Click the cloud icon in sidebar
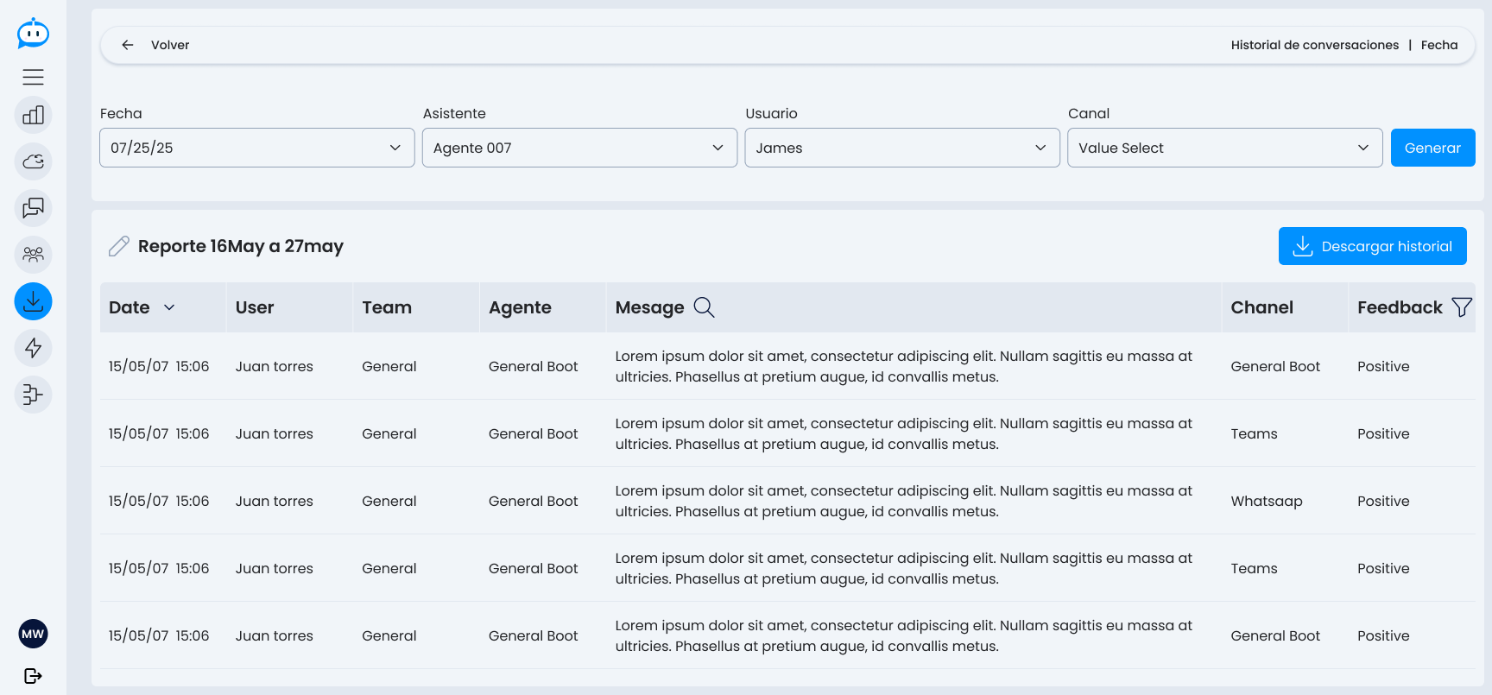 click(x=33, y=161)
